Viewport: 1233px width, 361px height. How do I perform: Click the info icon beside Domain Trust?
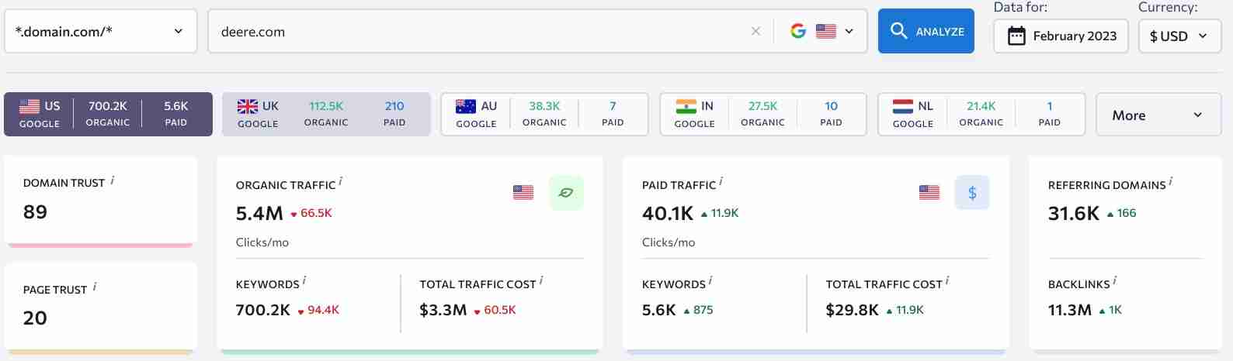pyautogui.click(x=113, y=180)
